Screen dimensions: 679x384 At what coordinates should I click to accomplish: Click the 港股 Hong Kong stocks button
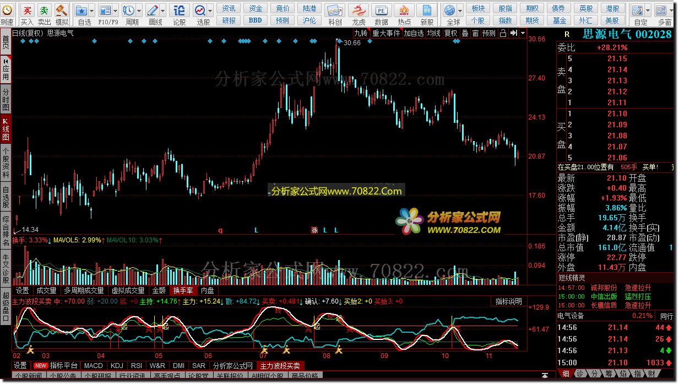tap(612, 8)
